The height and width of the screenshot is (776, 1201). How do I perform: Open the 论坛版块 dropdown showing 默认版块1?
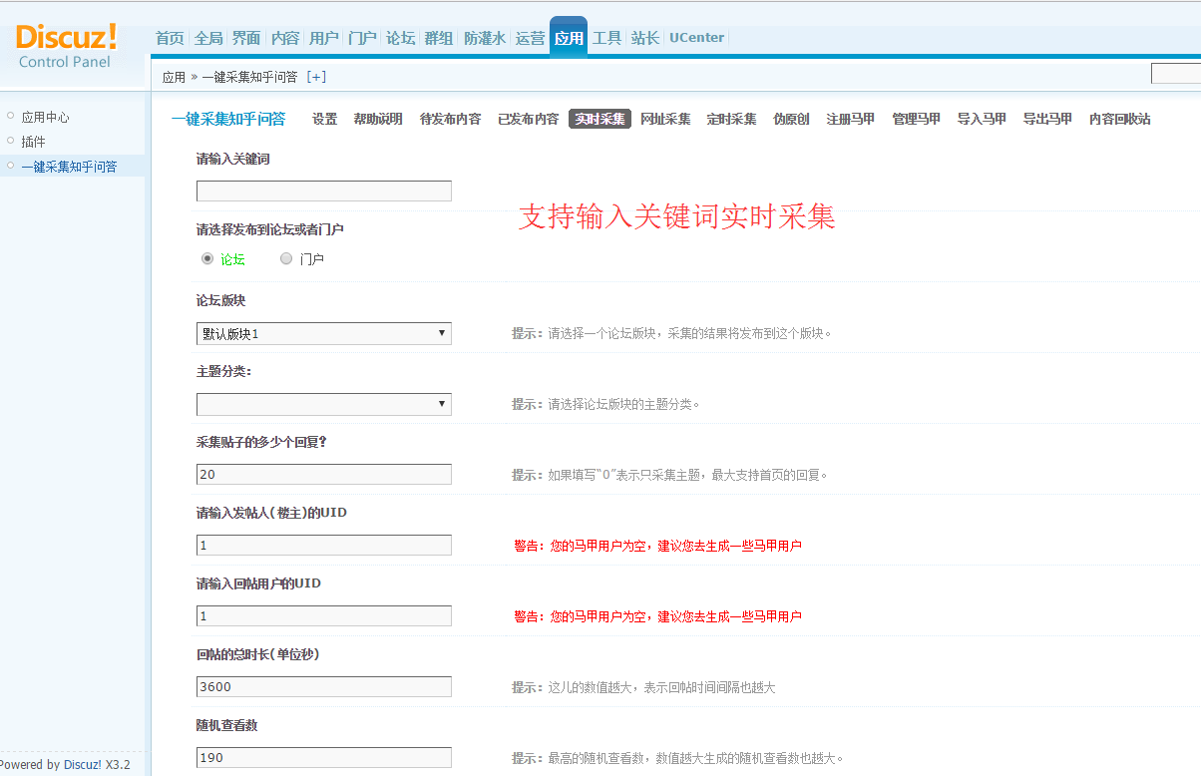(324, 333)
